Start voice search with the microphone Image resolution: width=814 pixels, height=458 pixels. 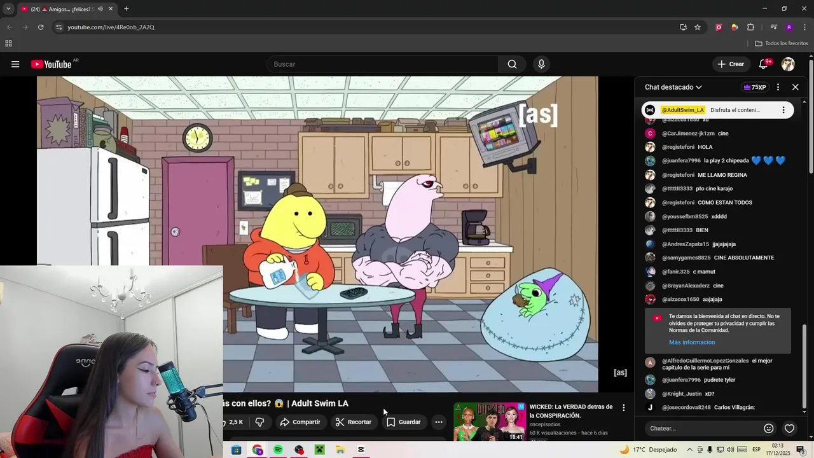(541, 64)
